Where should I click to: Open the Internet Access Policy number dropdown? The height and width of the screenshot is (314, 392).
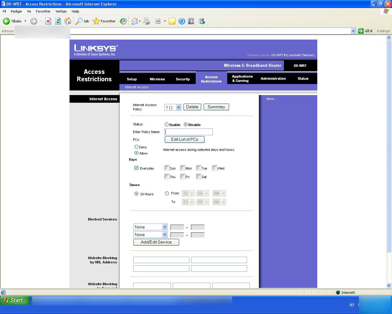tap(173, 107)
